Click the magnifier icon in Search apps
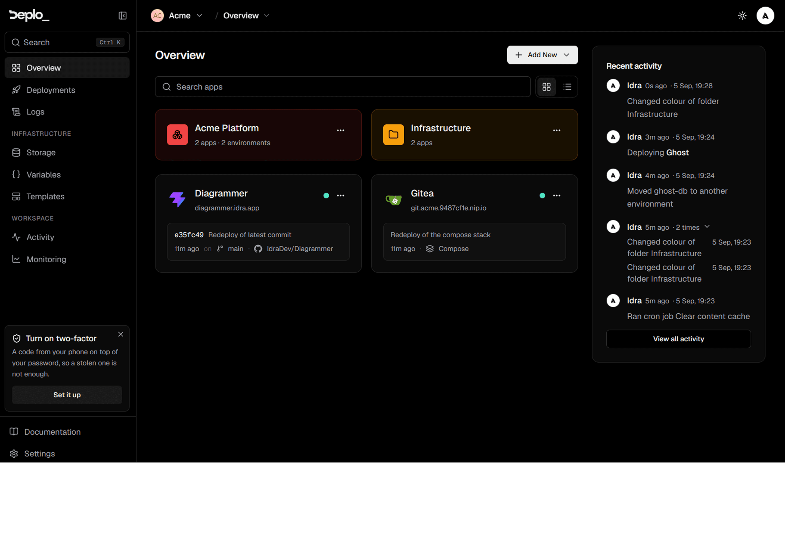 click(x=167, y=87)
